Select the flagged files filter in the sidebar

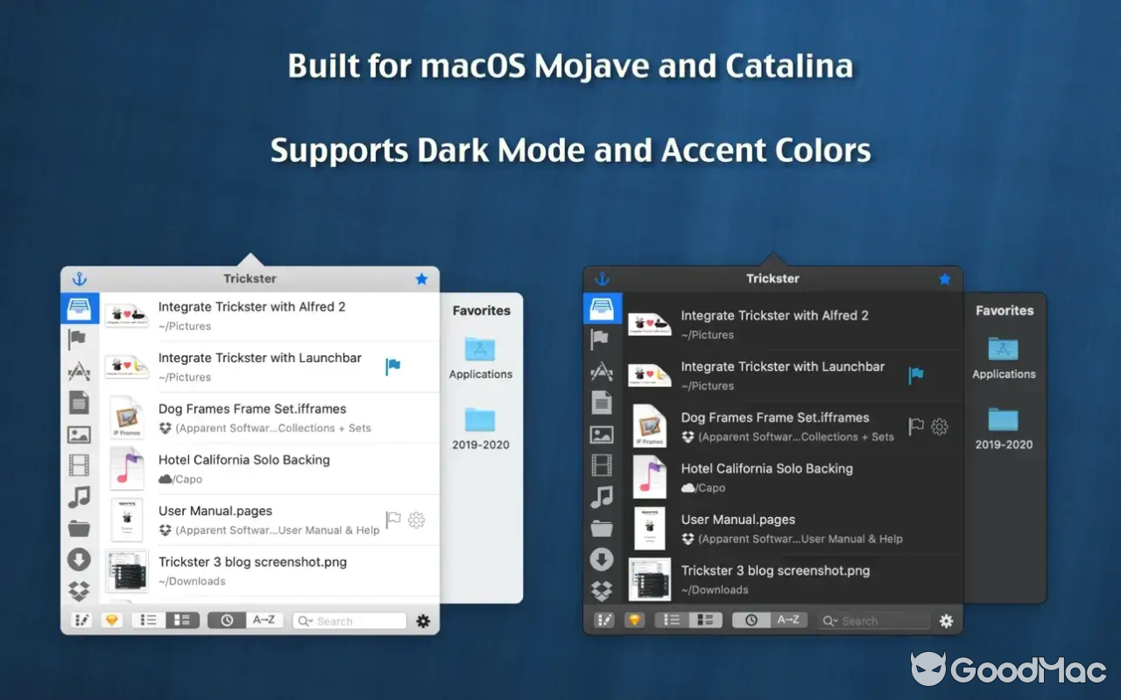(x=80, y=339)
